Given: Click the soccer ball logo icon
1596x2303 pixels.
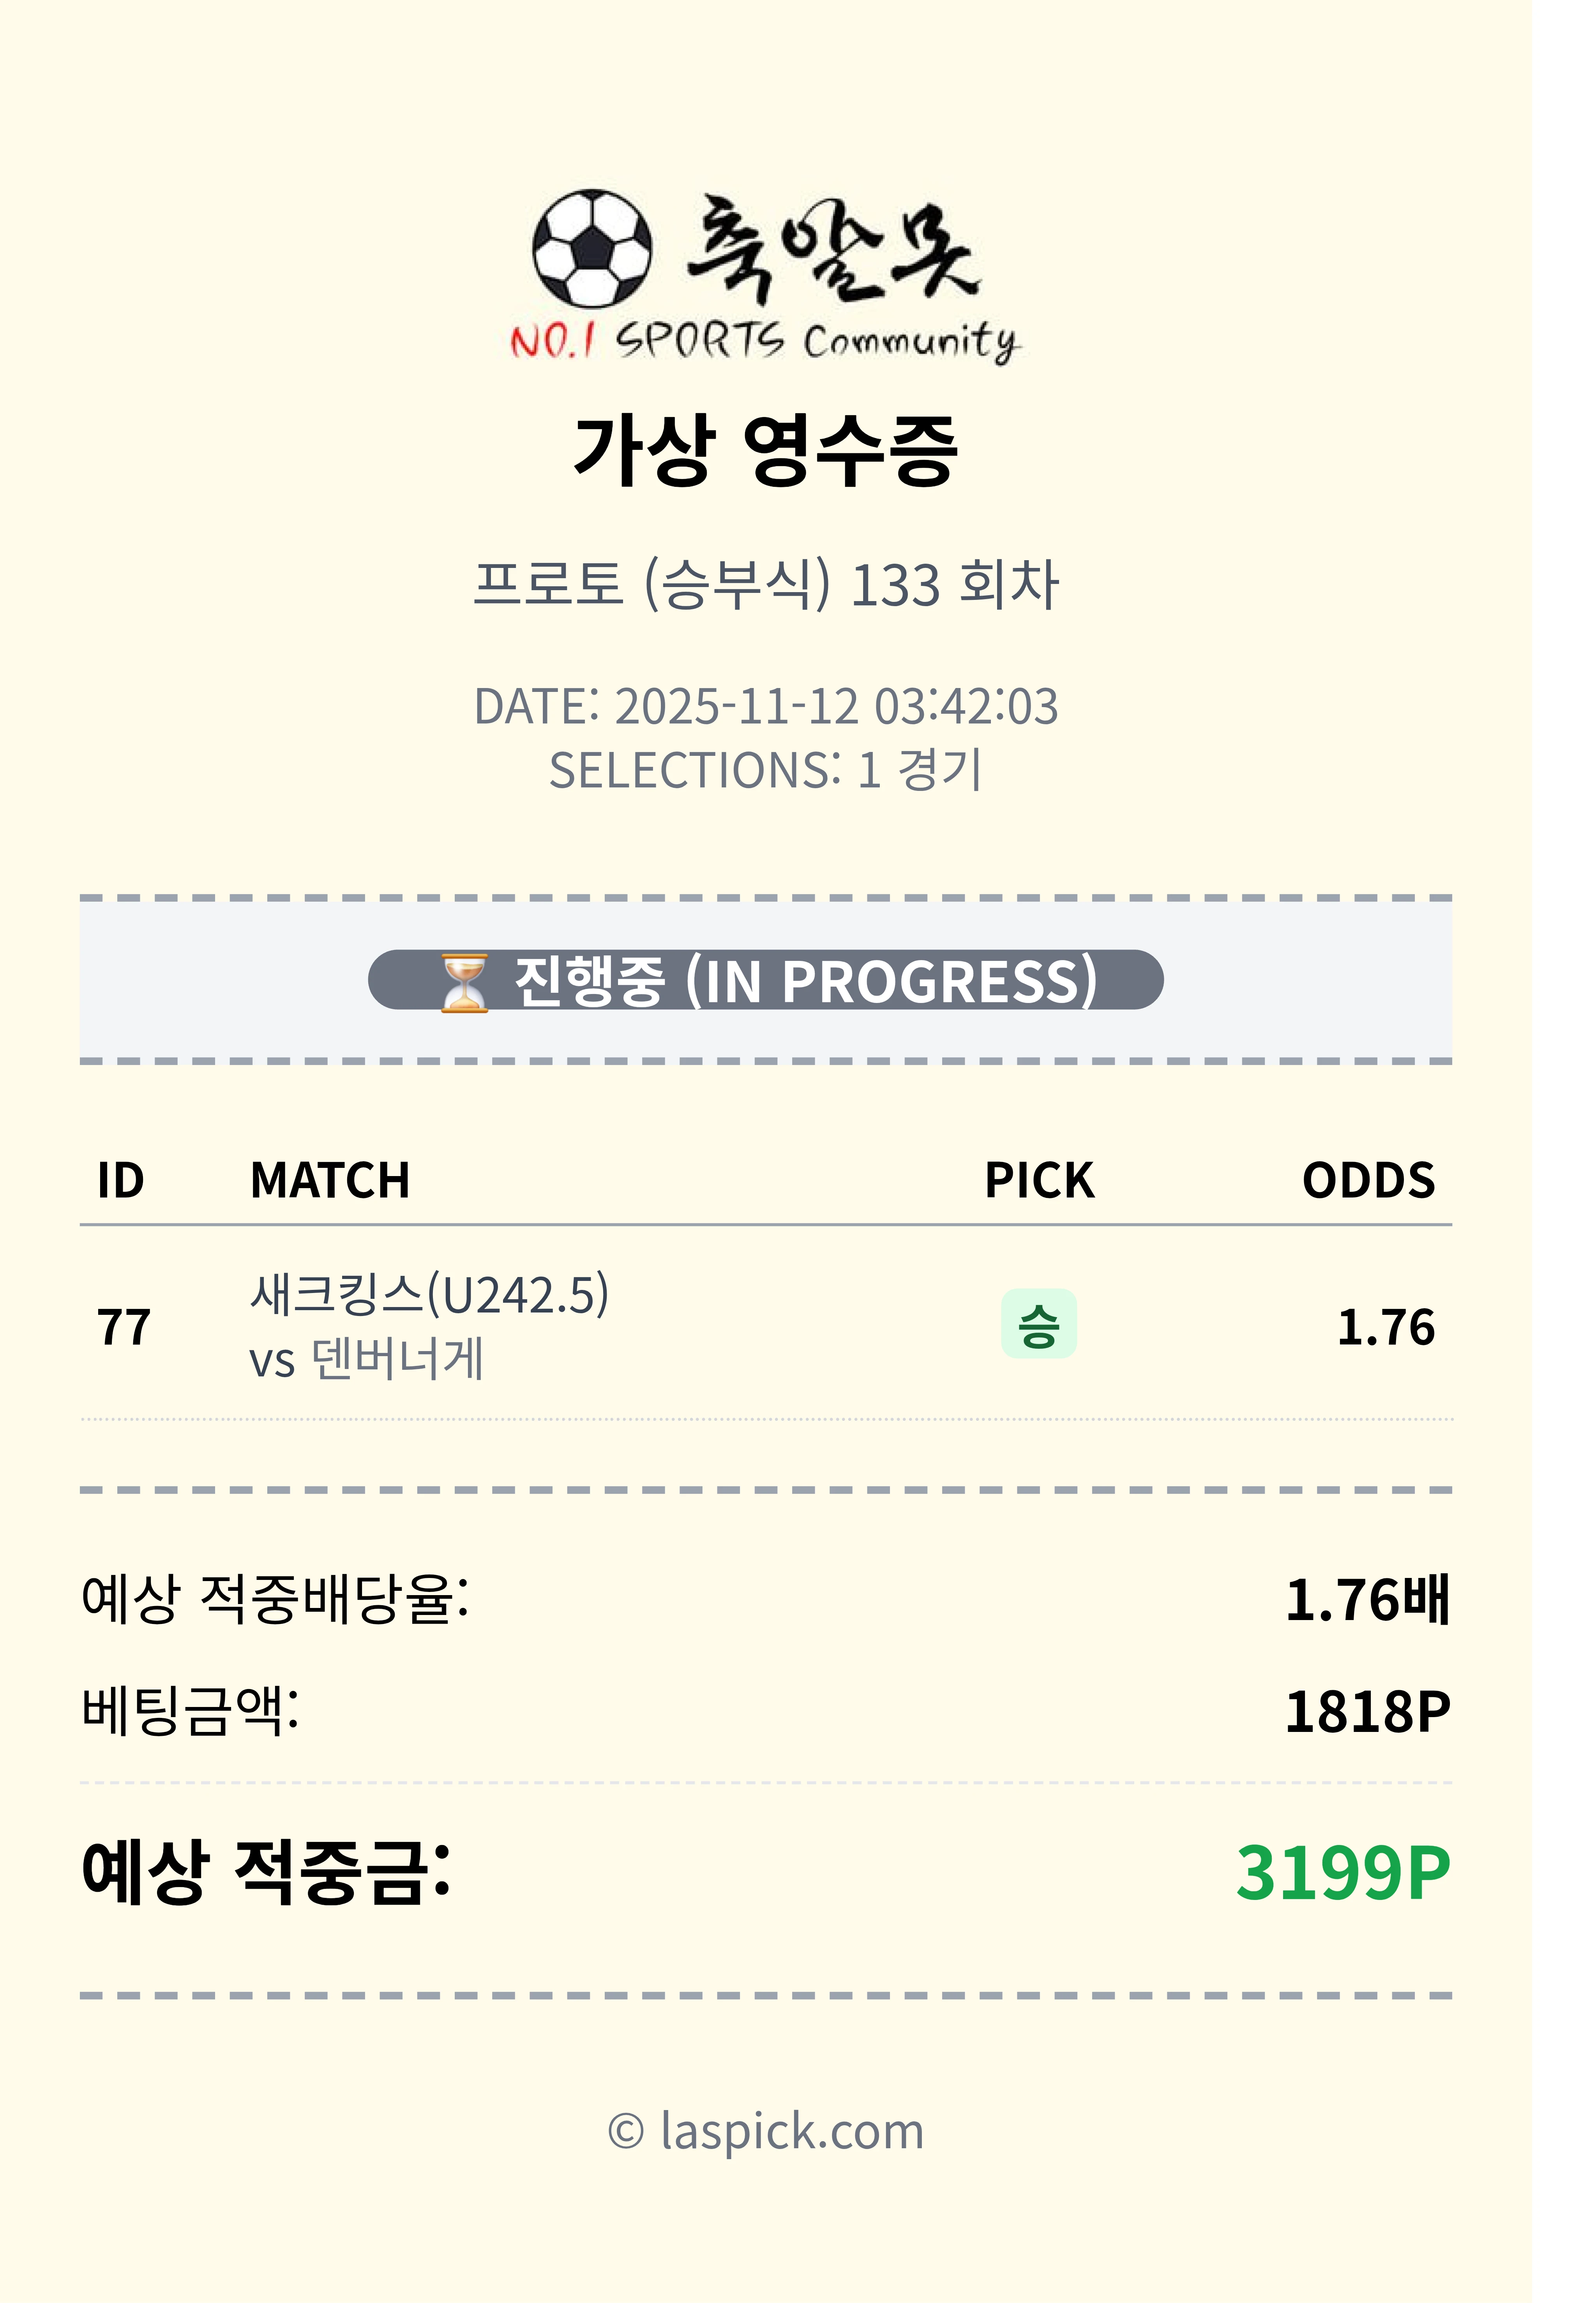Looking at the screenshot, I should pos(591,248).
